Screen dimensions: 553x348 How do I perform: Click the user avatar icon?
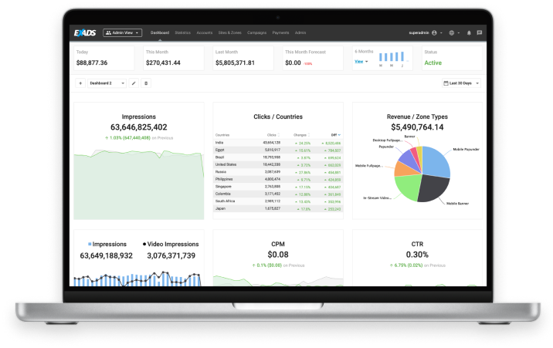(x=434, y=32)
